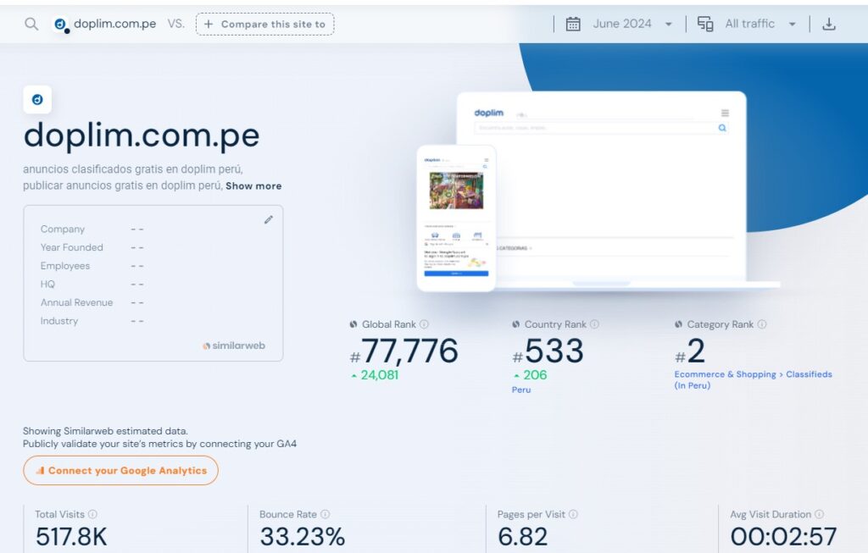Click the Total Visits value 517.8K
Viewport: 868px width, 553px height.
[71, 537]
